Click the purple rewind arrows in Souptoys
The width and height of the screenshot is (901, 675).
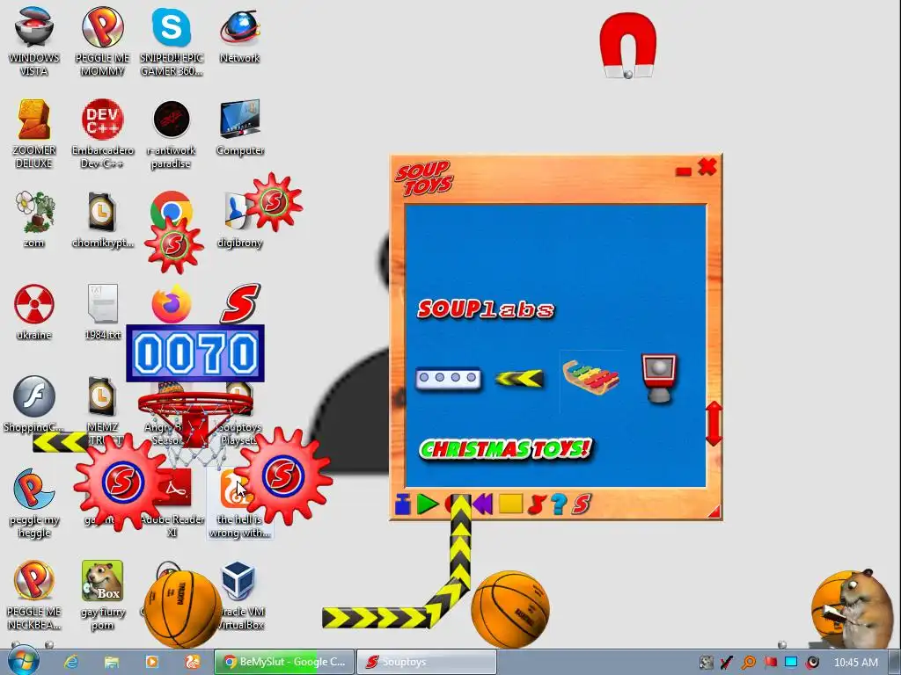[483, 504]
